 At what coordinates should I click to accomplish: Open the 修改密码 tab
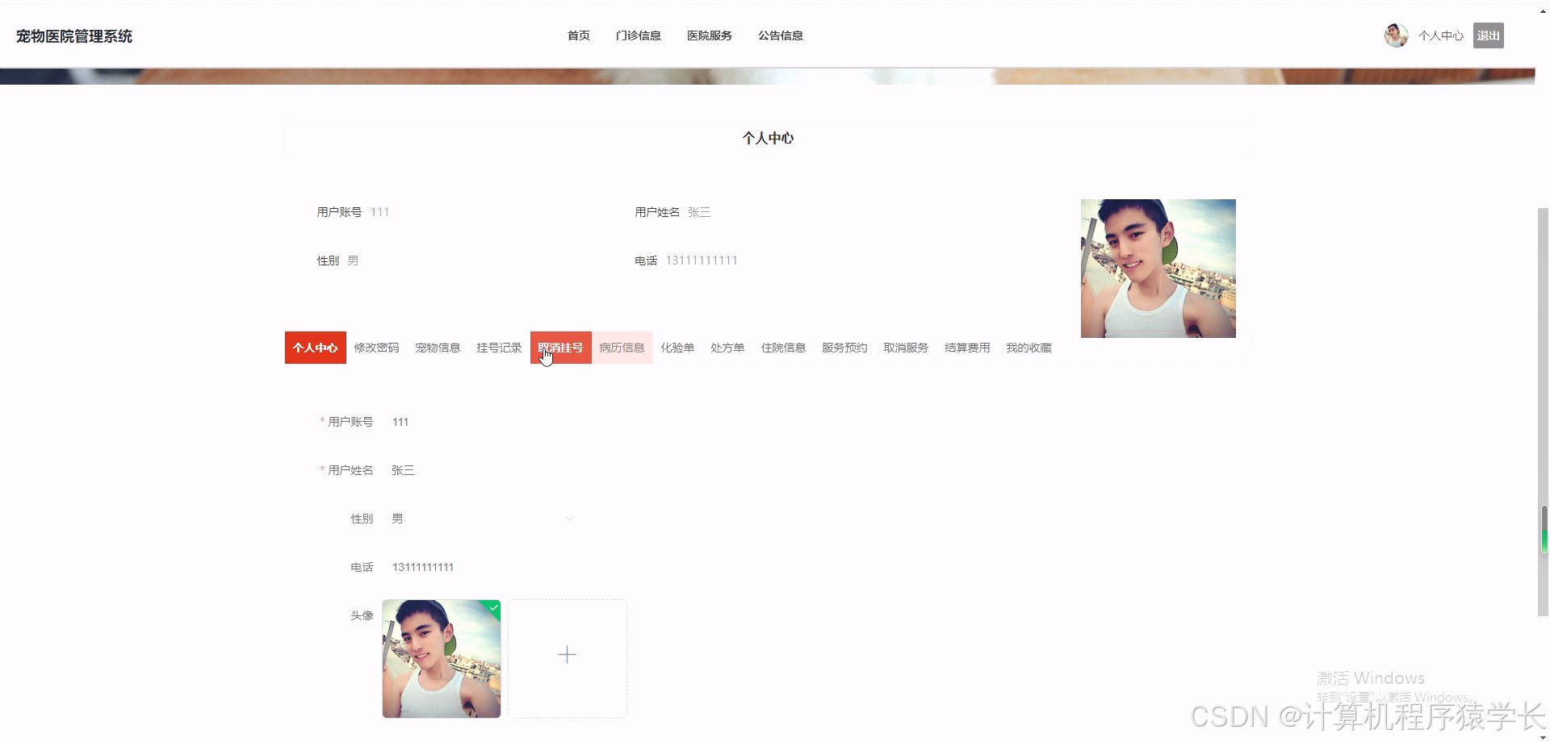[x=375, y=348]
